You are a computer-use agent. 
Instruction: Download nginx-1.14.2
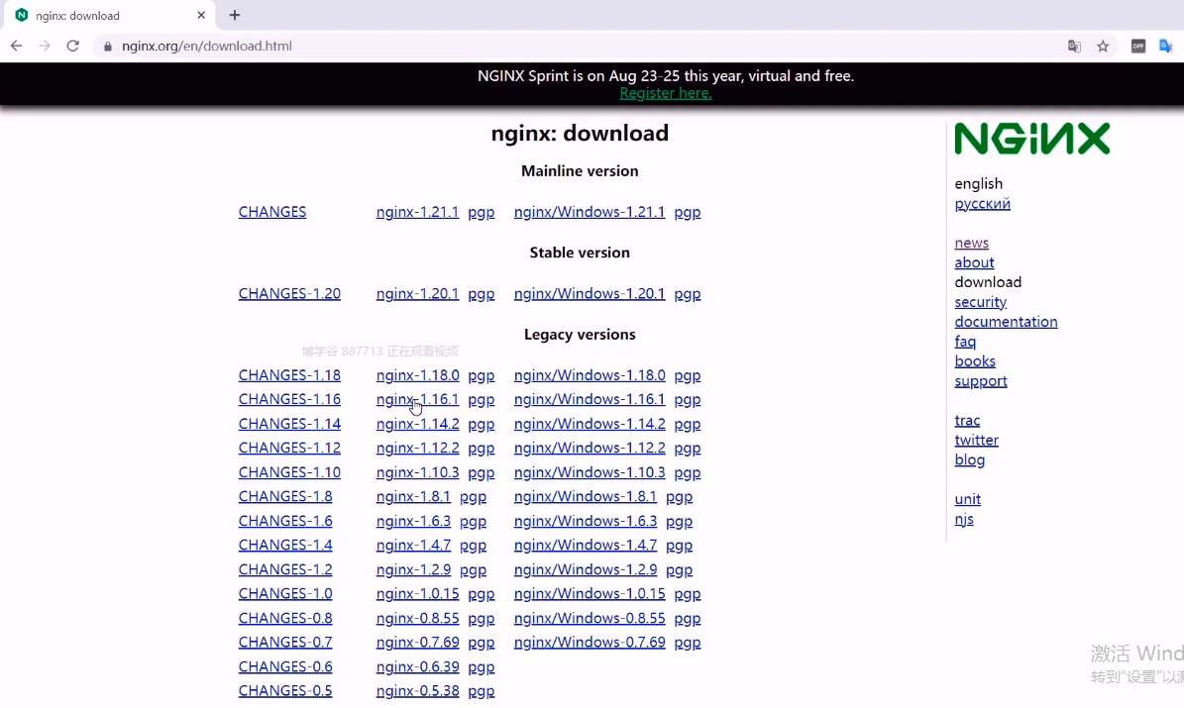[x=417, y=424]
